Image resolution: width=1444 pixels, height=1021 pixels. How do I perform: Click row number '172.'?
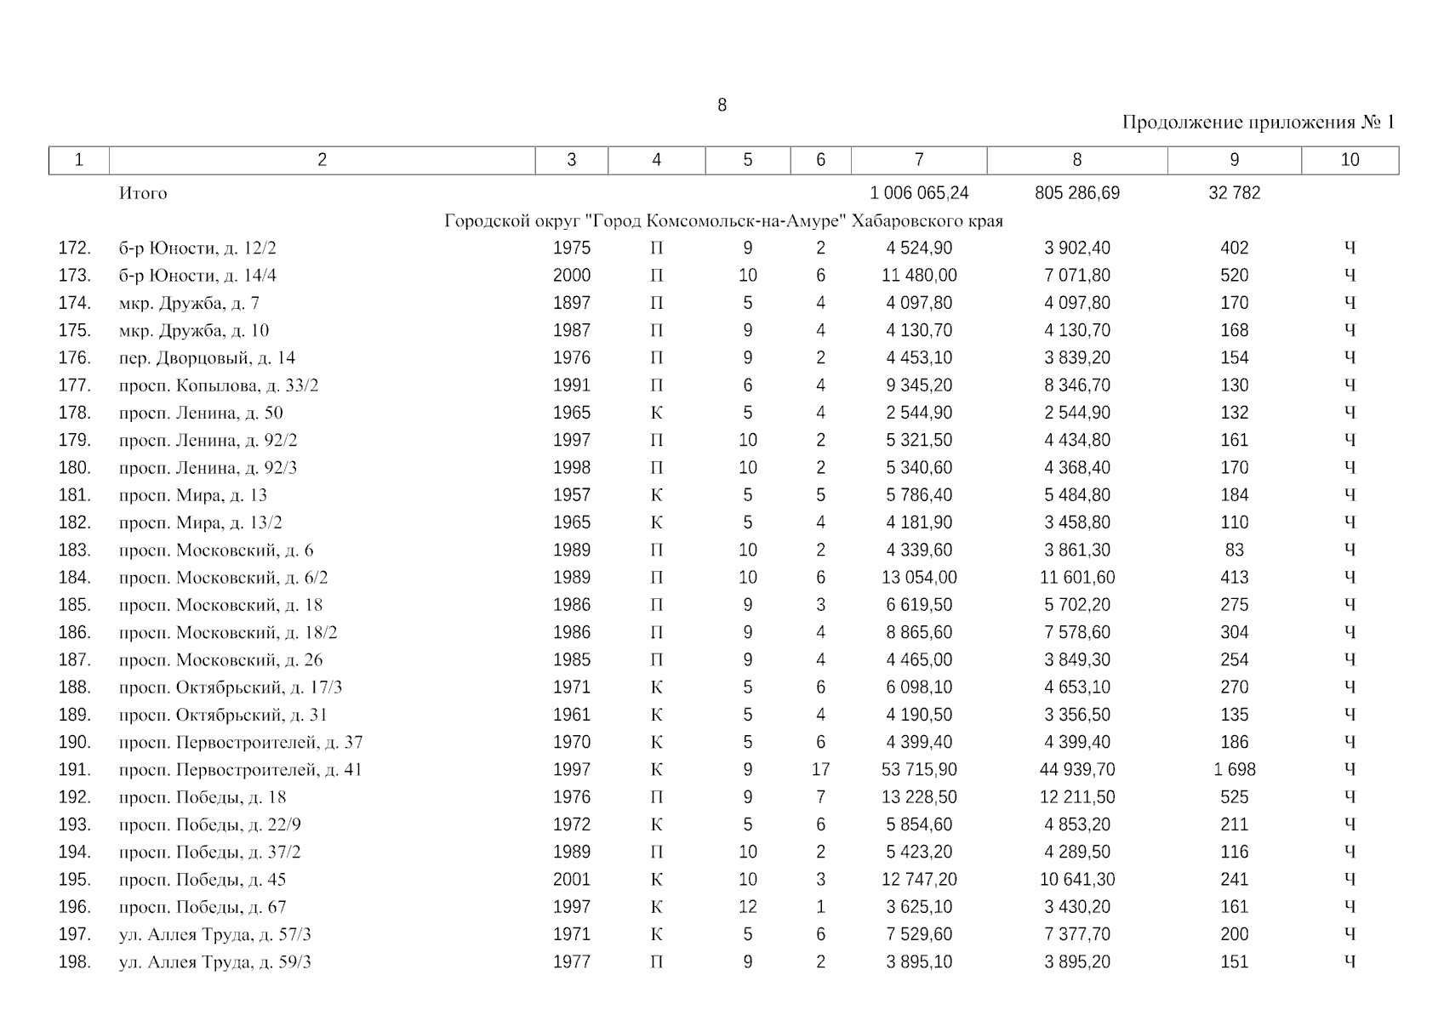[74, 248]
